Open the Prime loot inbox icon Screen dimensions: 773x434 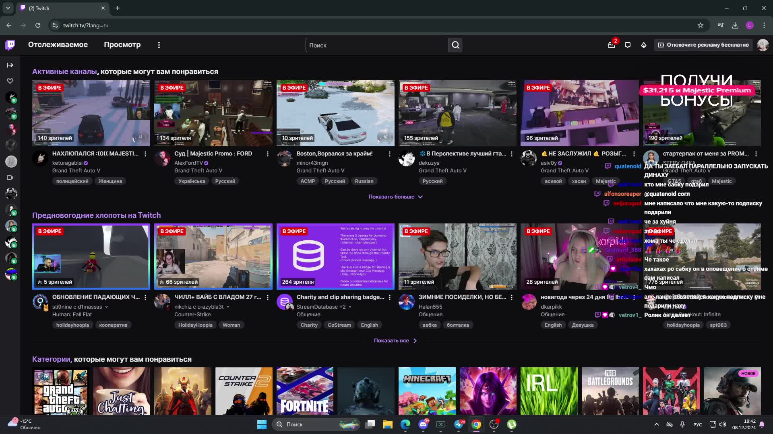pos(612,45)
